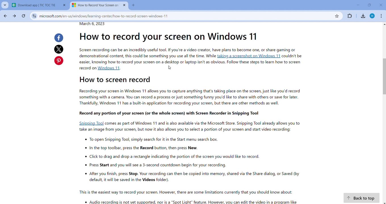386x204 pixels.
Task: Click the bold Record any portion subheading
Action: 169,113
